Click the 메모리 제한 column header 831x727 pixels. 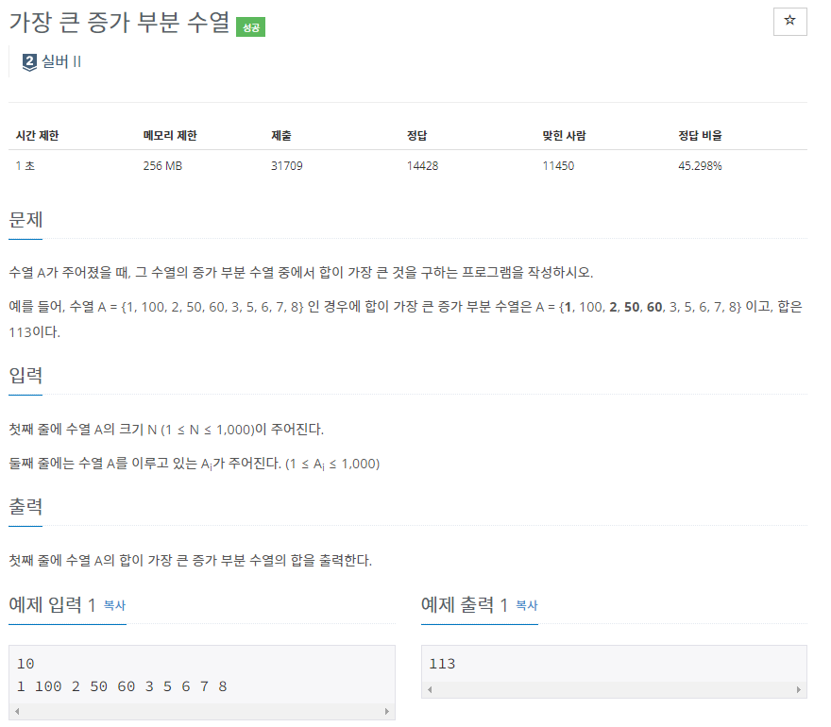click(170, 136)
